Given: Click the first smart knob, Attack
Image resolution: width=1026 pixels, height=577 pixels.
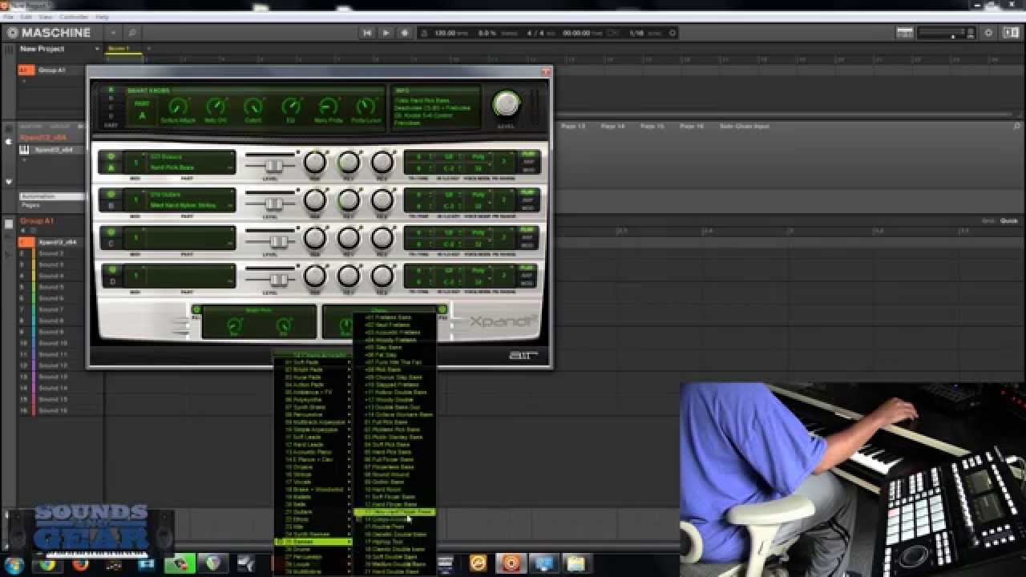Looking at the screenshot, I should coord(178,107).
